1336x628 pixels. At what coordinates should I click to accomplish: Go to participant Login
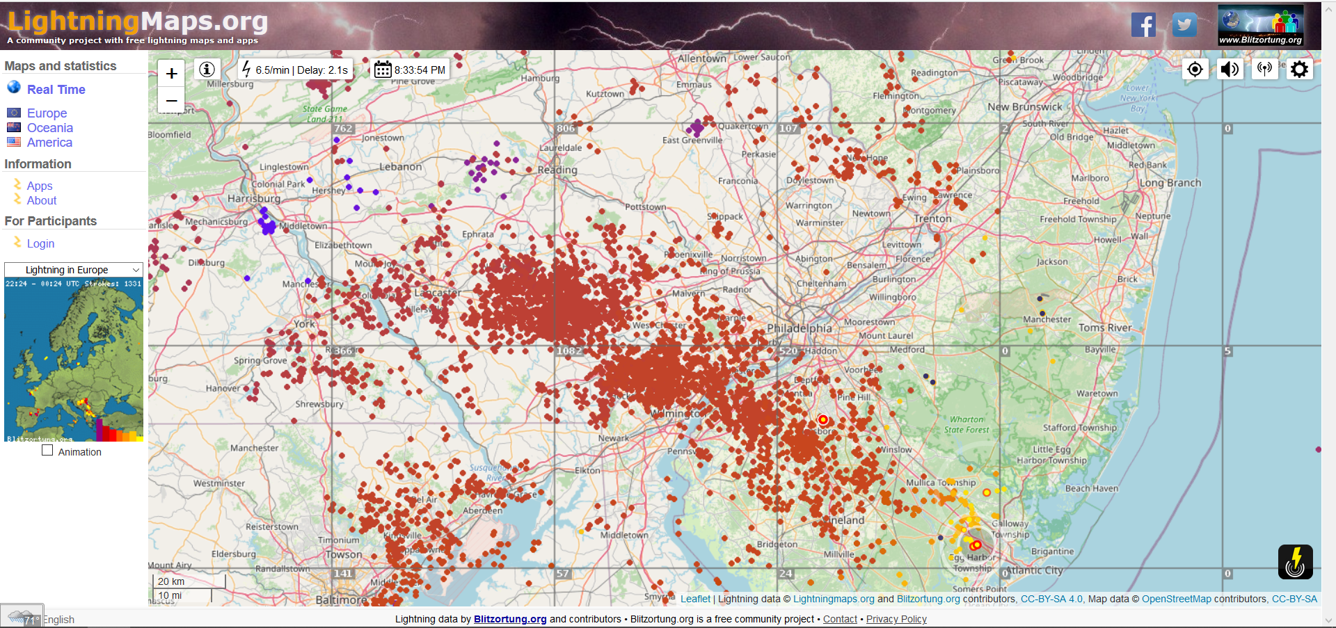[40, 244]
